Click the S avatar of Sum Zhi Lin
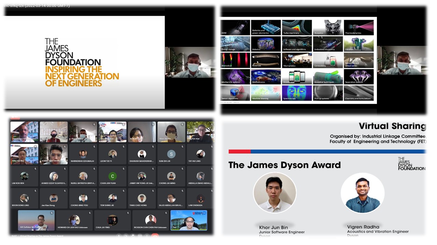 pyautogui.click(x=171, y=154)
